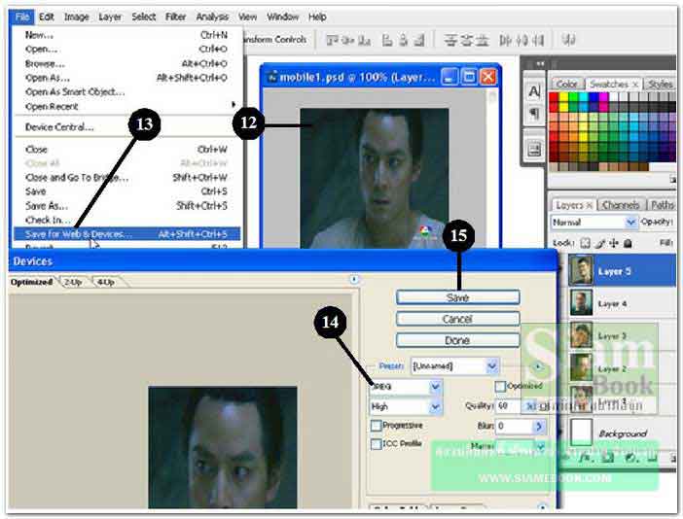
Task: Open the optimize menu button beside Preset
Action: pyautogui.click(x=538, y=366)
